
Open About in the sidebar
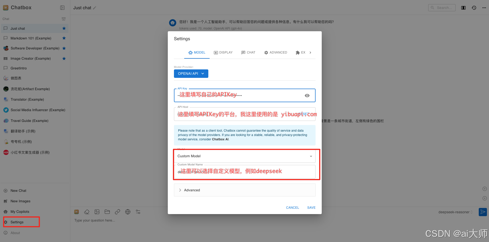pos(35,233)
